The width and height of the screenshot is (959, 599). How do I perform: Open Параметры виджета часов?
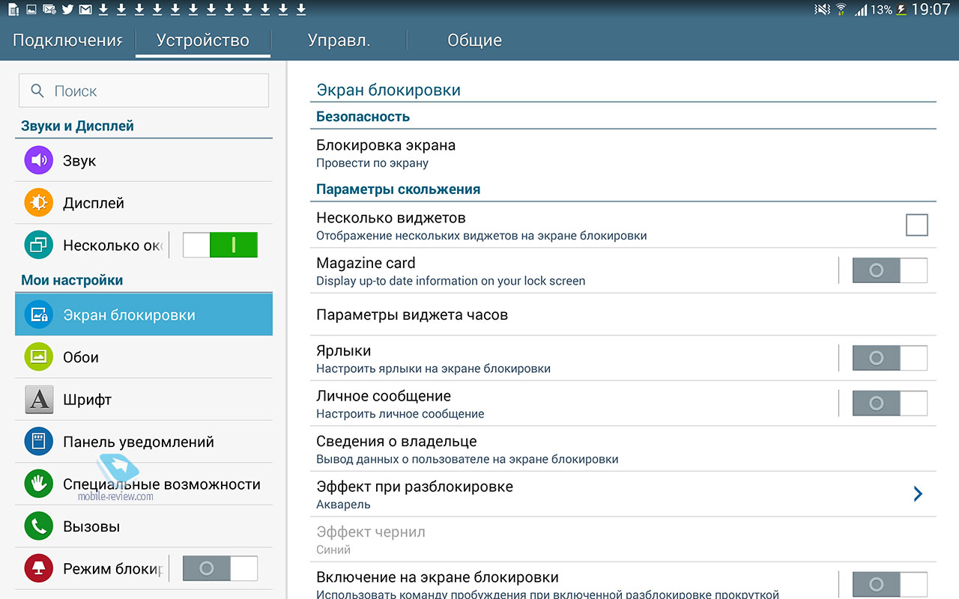pyautogui.click(x=623, y=314)
